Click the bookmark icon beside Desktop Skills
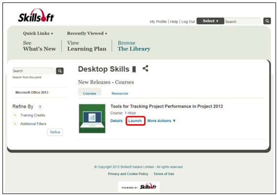The height and width of the screenshot is (195, 277). coord(134,69)
